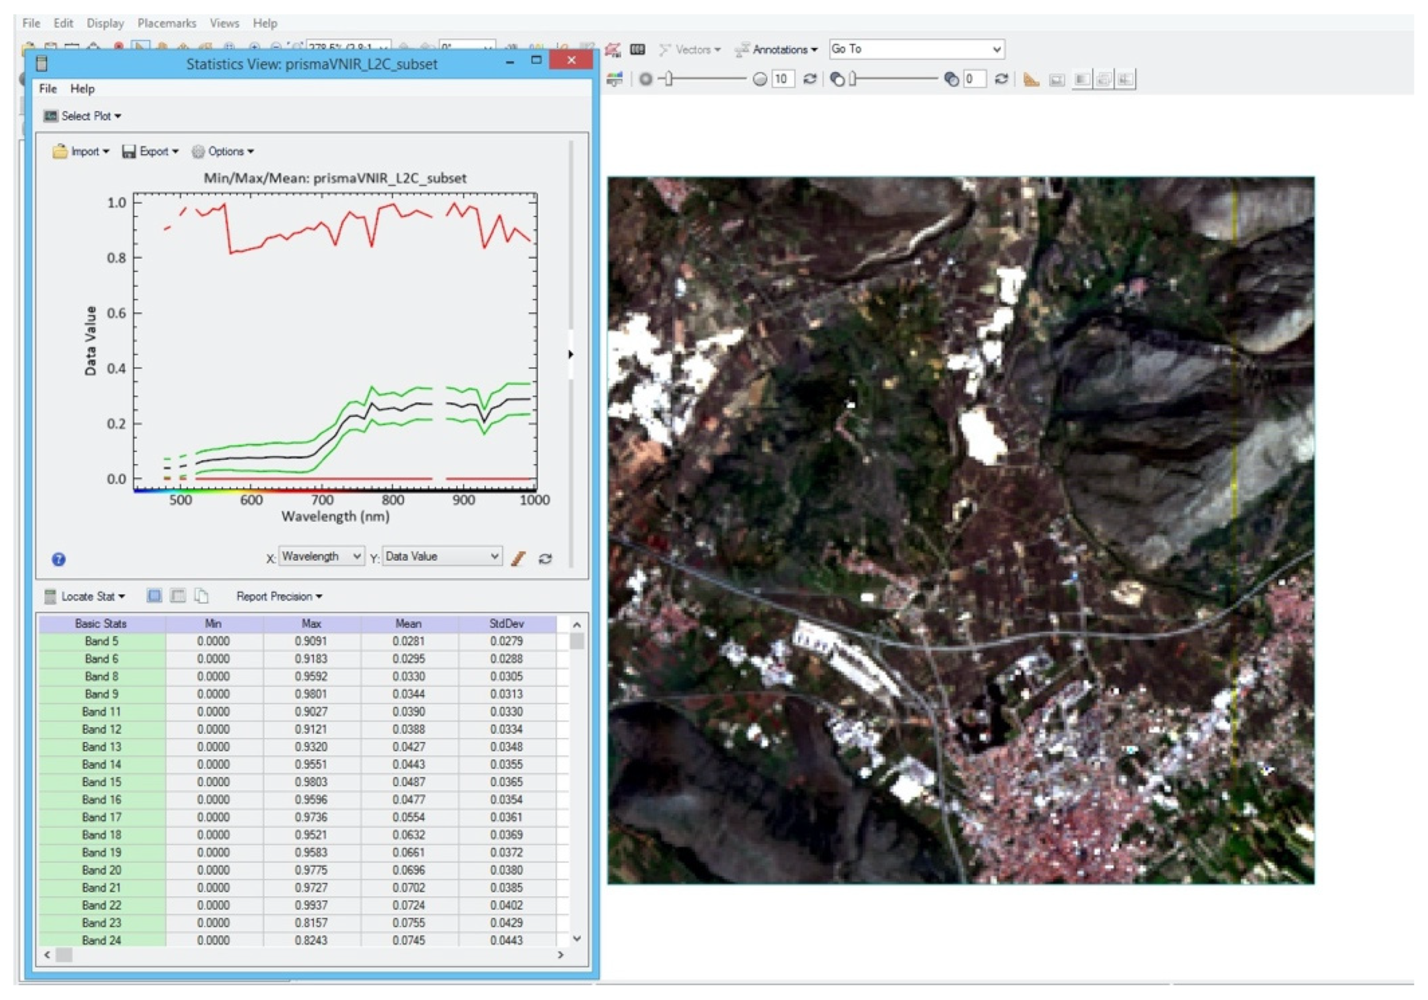Toggle the blue-highlighted statistics table view icon
1428x1000 pixels.
pos(154,596)
